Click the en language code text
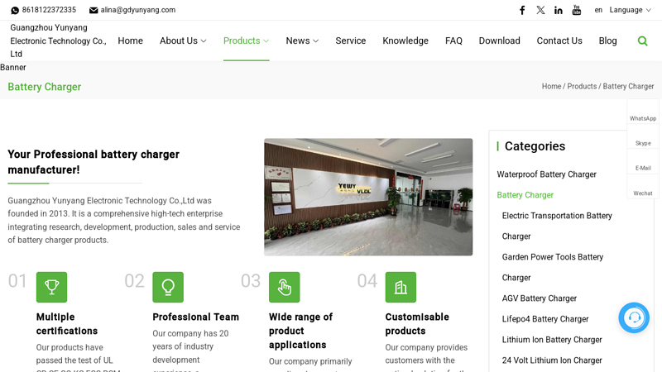Screen dimensions: 662x372 point(598,10)
